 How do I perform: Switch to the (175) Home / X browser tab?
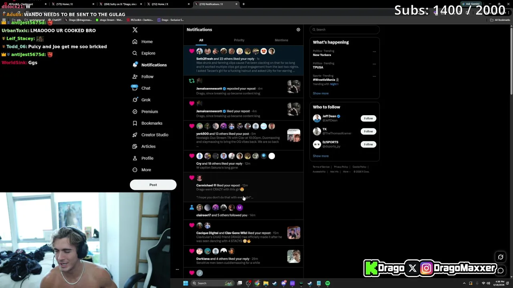click(x=72, y=4)
